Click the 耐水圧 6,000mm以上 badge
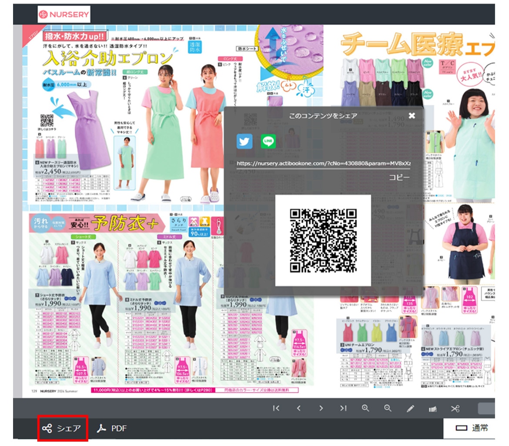The width and height of the screenshot is (509, 446). click(x=66, y=85)
